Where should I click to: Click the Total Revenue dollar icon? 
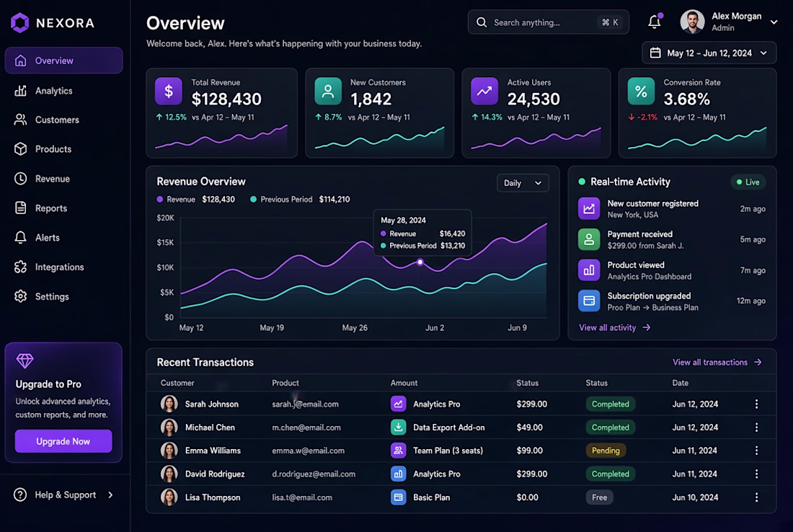click(x=169, y=91)
